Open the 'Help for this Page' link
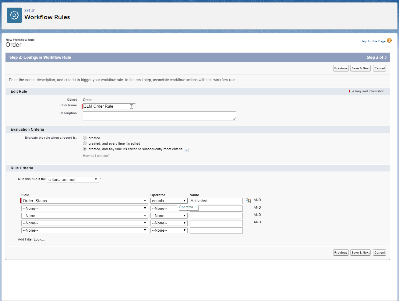The image size is (399, 301). (x=373, y=41)
